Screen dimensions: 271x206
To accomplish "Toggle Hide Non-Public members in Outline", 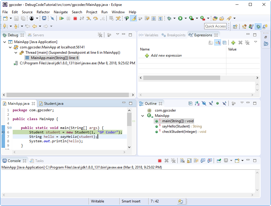I will (218, 103).
